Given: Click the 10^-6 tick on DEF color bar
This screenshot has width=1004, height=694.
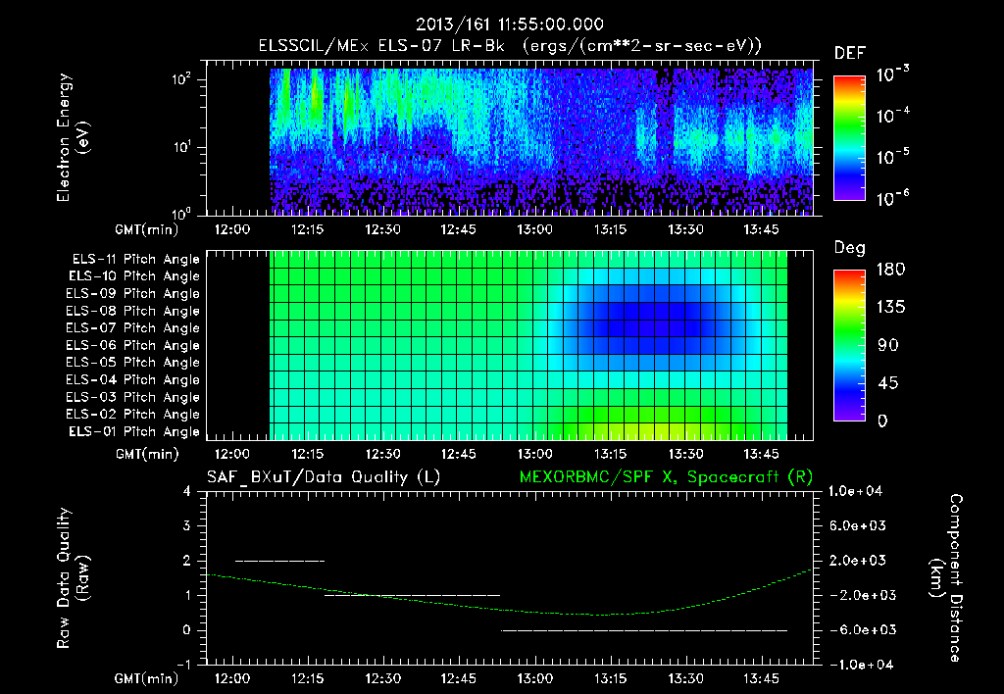Looking at the screenshot, I should [892, 198].
